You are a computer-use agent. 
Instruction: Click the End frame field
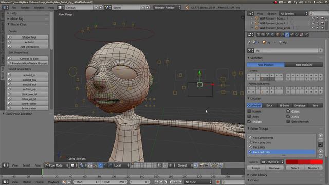[114, 182]
